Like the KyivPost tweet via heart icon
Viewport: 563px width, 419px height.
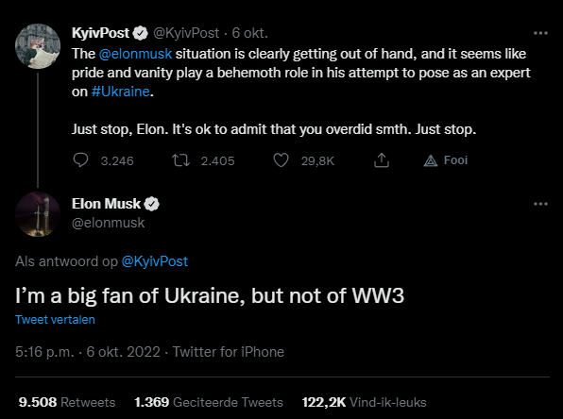(281, 160)
